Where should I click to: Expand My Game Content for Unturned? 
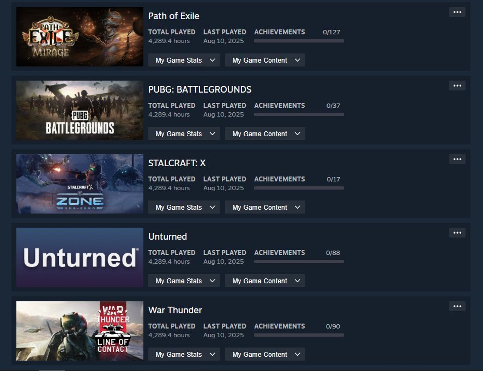pos(265,281)
